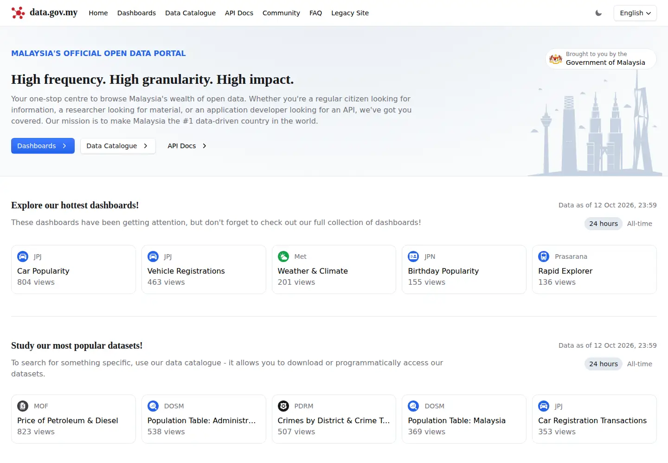This screenshot has width=668, height=463.
Task: Visit the Community nav link
Action: click(281, 13)
